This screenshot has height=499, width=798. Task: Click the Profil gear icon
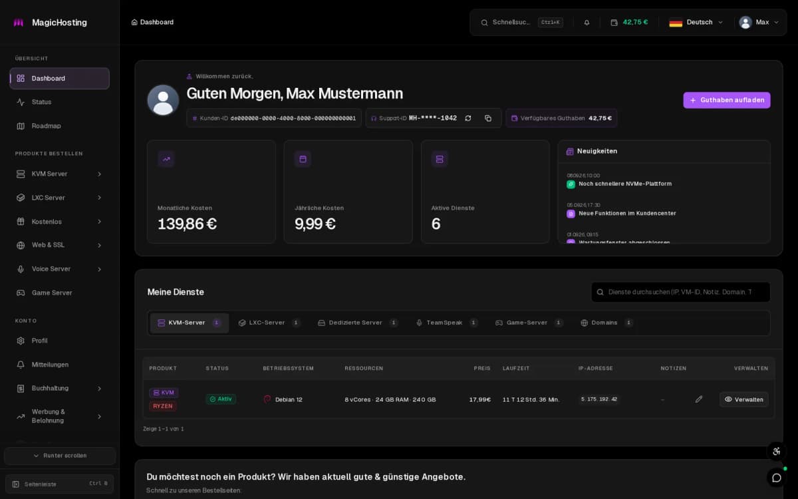pos(21,341)
